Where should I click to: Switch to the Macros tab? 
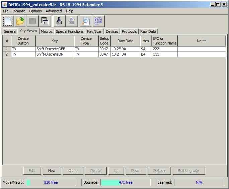pyautogui.click(x=47, y=31)
